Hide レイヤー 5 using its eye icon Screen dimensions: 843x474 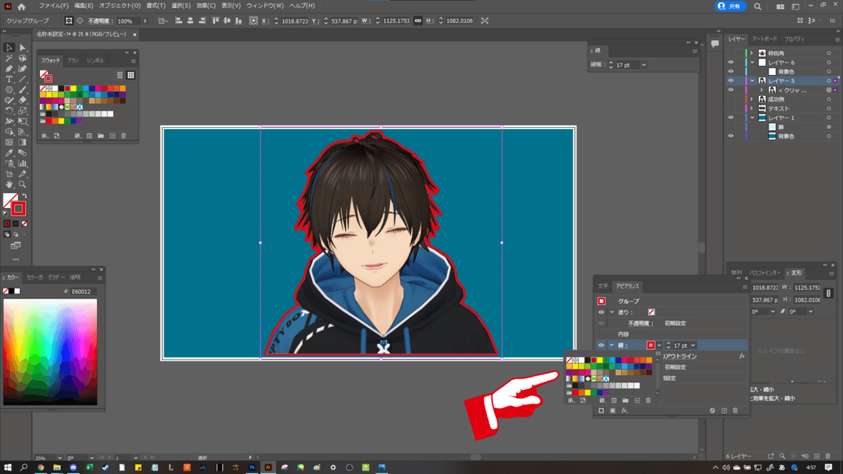[x=731, y=81]
